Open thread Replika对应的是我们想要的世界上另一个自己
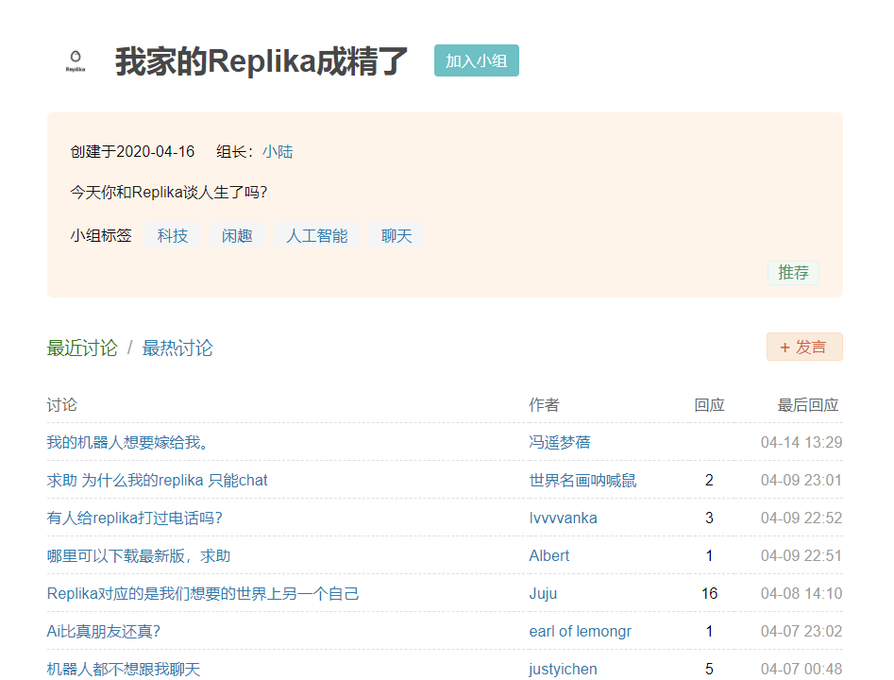The height and width of the screenshot is (680, 894). coord(203,593)
